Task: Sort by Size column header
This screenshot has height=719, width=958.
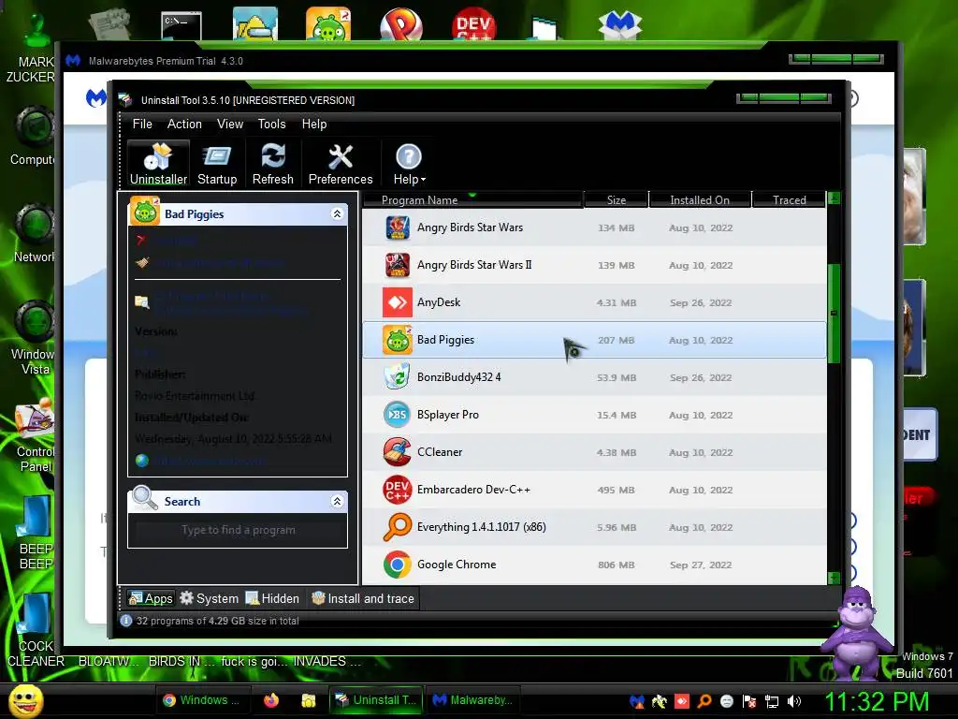Action: click(x=616, y=200)
